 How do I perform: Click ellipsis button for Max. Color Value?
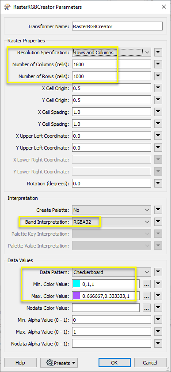(147, 296)
